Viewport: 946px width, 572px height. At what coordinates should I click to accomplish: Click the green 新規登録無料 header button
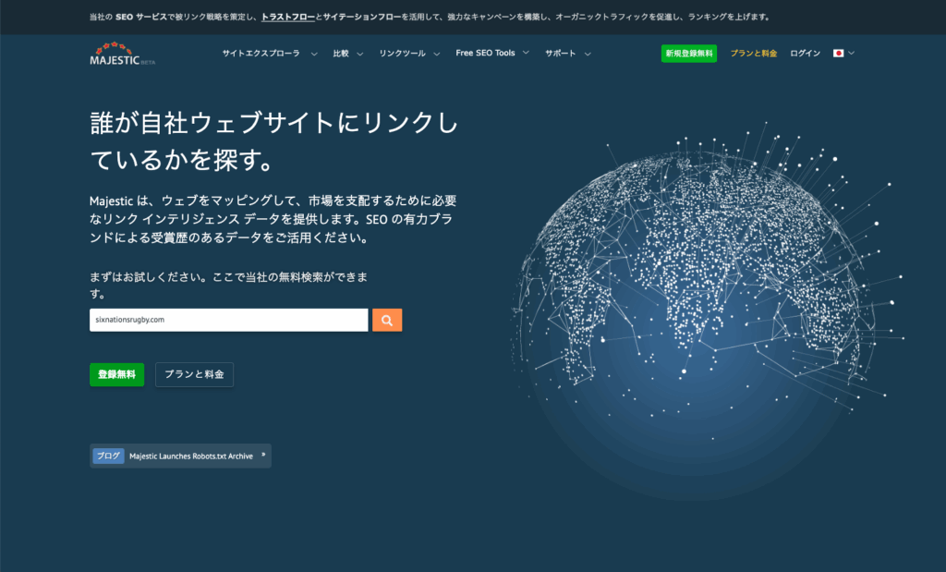tap(689, 53)
